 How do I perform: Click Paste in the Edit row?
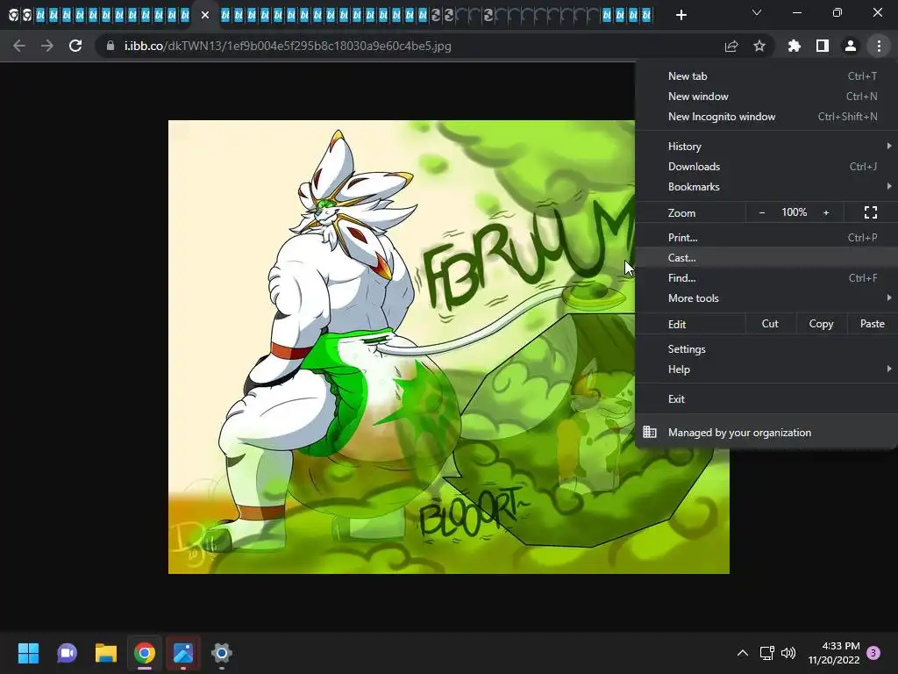873,324
